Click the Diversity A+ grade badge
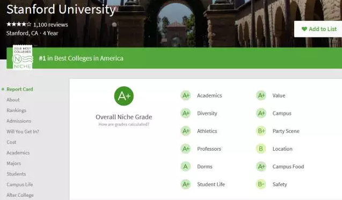This screenshot has width=342, height=200. (x=186, y=113)
